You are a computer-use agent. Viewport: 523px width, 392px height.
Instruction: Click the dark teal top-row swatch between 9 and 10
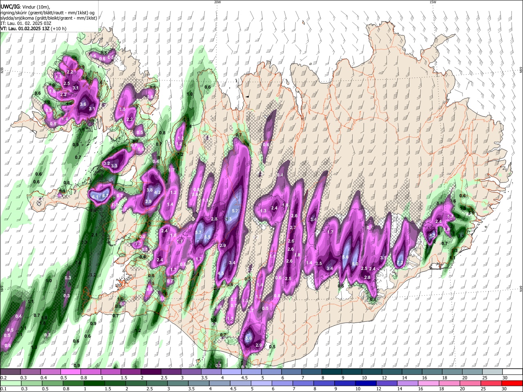pyautogui.click(x=352, y=372)
